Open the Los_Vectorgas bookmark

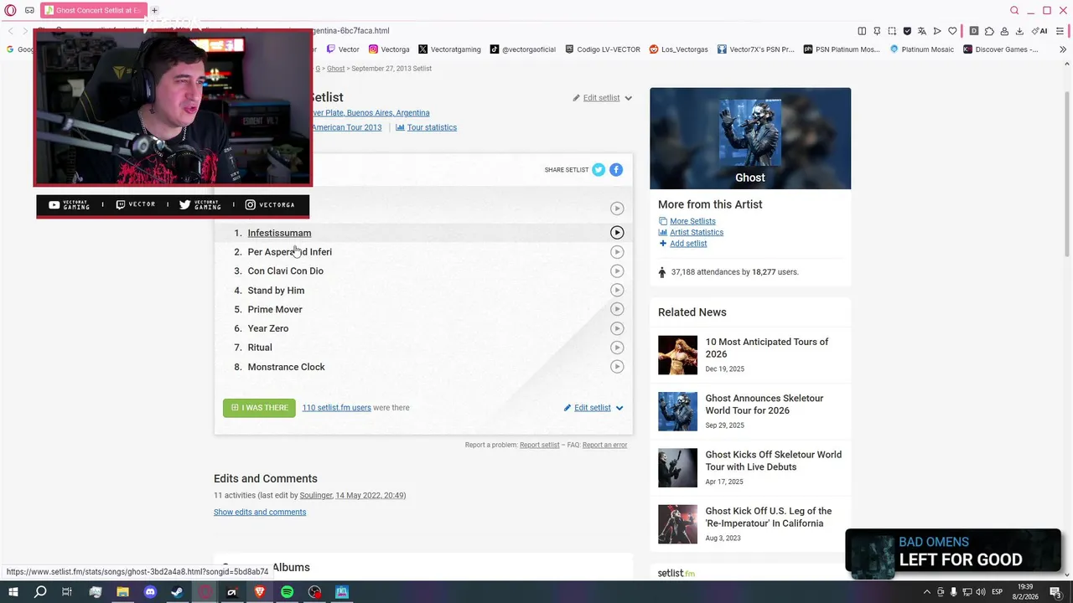678,49
